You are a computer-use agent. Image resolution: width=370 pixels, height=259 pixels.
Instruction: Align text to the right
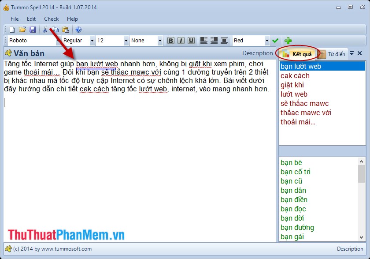click(x=214, y=41)
